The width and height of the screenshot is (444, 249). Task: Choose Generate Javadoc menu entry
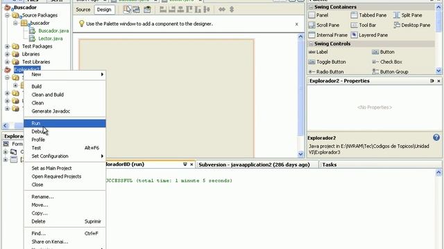tap(65, 111)
